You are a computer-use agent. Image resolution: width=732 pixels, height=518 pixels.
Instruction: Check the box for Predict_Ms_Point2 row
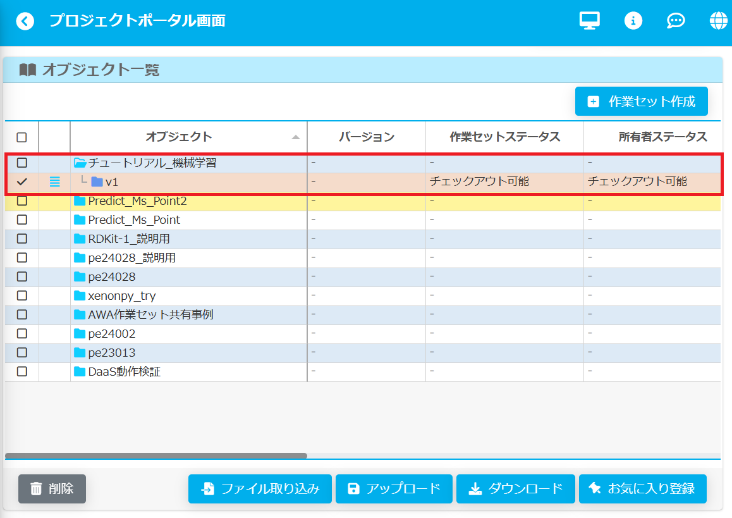coord(22,201)
